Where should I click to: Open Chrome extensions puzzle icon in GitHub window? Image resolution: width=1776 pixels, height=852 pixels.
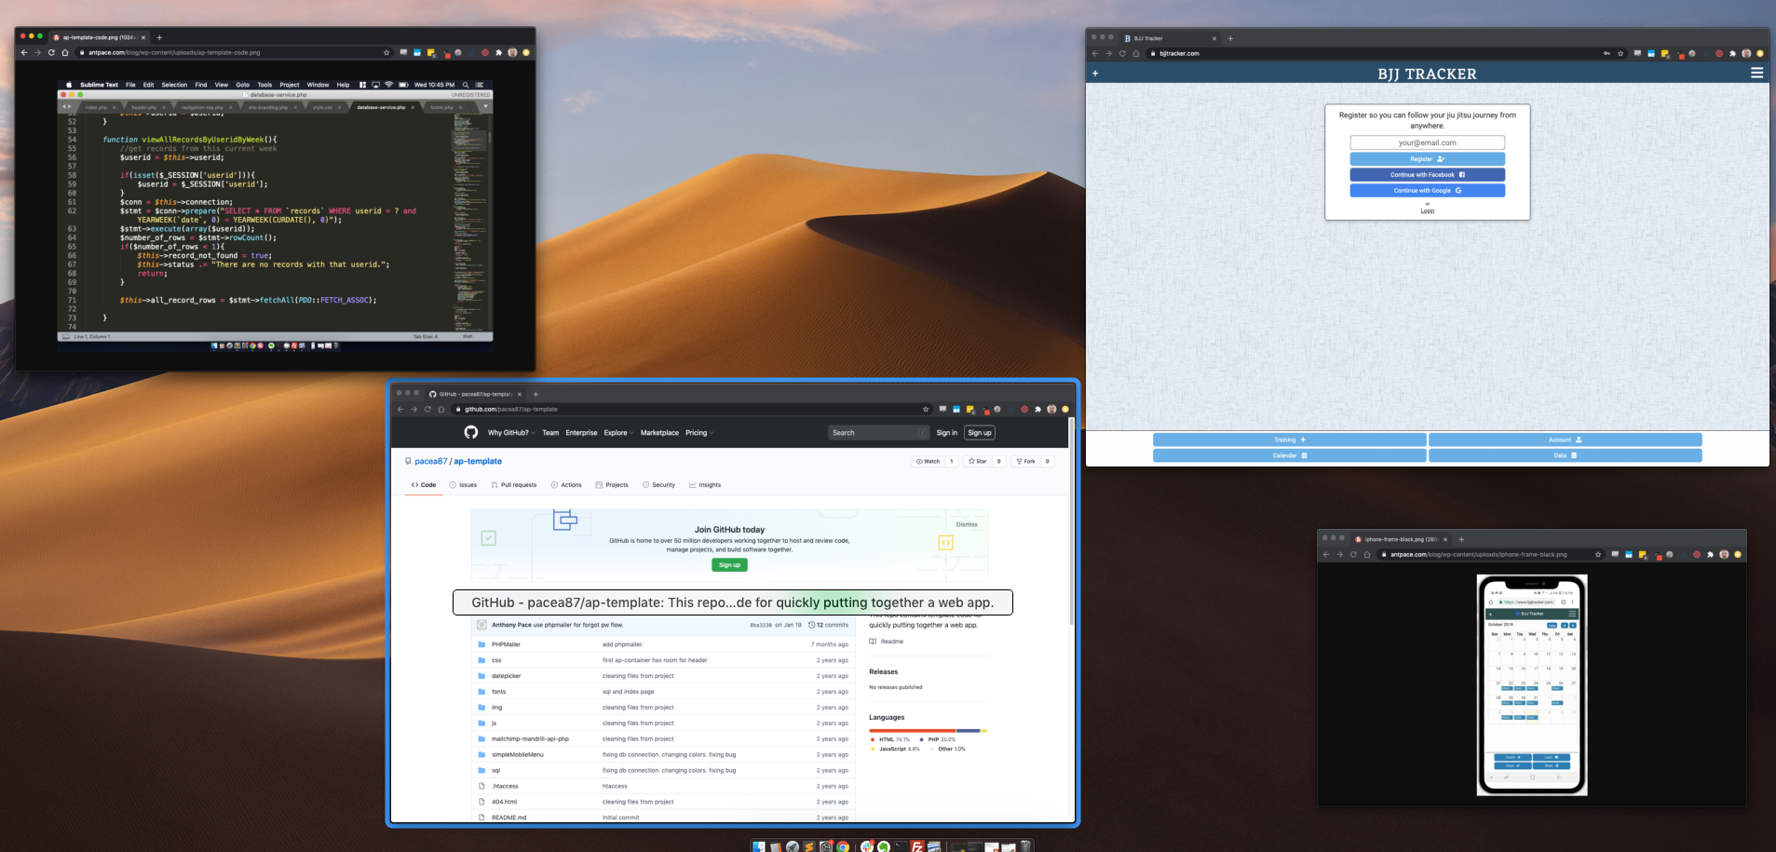(1037, 409)
